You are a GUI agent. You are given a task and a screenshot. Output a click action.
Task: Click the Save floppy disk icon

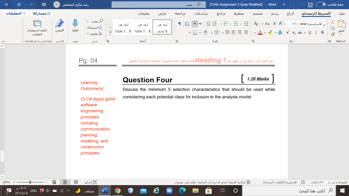(x=310, y=4)
